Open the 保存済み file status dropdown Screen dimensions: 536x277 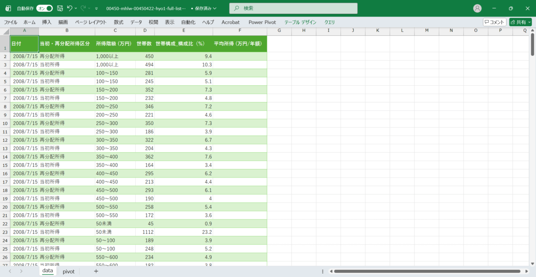pos(204,8)
